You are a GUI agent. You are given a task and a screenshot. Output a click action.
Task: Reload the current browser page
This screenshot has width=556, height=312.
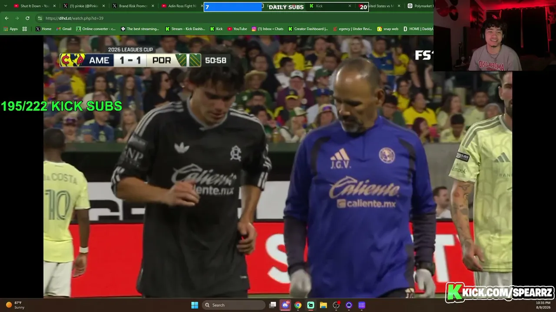27,18
